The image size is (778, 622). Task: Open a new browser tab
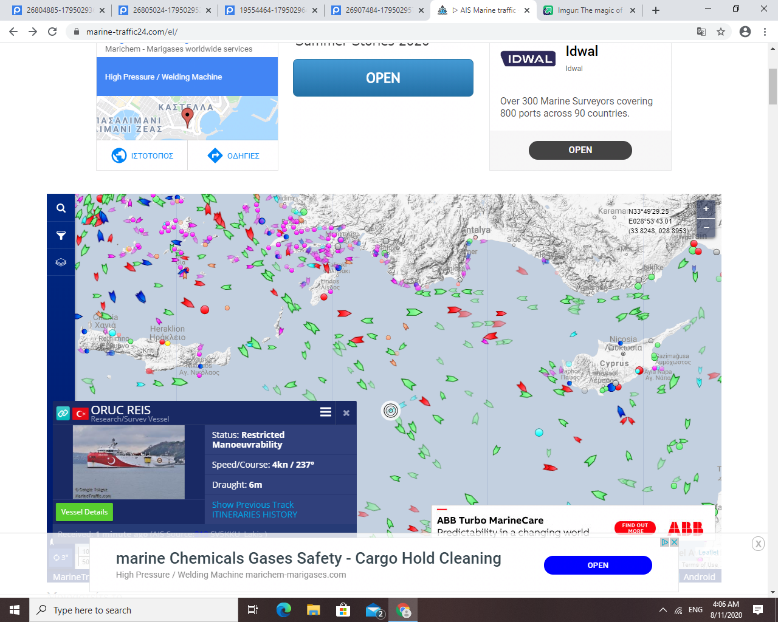pyautogui.click(x=656, y=10)
